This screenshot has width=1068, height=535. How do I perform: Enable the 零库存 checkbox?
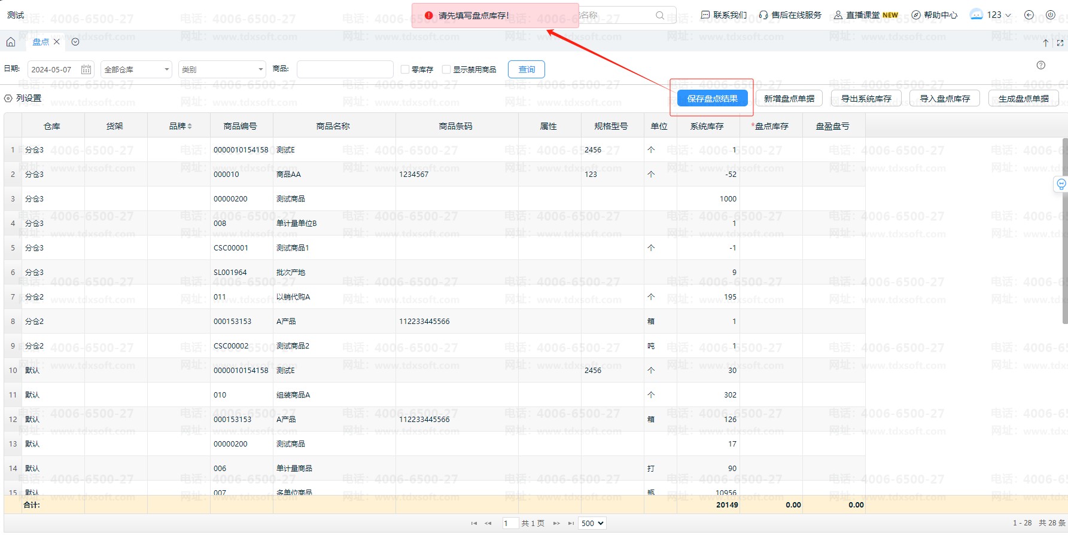click(x=405, y=69)
